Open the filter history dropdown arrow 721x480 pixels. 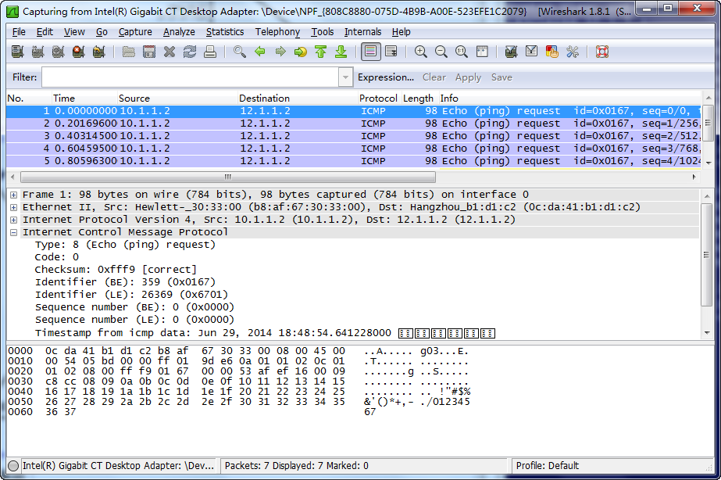pyautogui.click(x=345, y=77)
